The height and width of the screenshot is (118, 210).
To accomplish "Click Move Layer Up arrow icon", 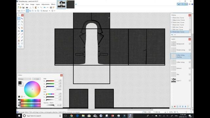I will pyautogui.click(x=183, y=107).
